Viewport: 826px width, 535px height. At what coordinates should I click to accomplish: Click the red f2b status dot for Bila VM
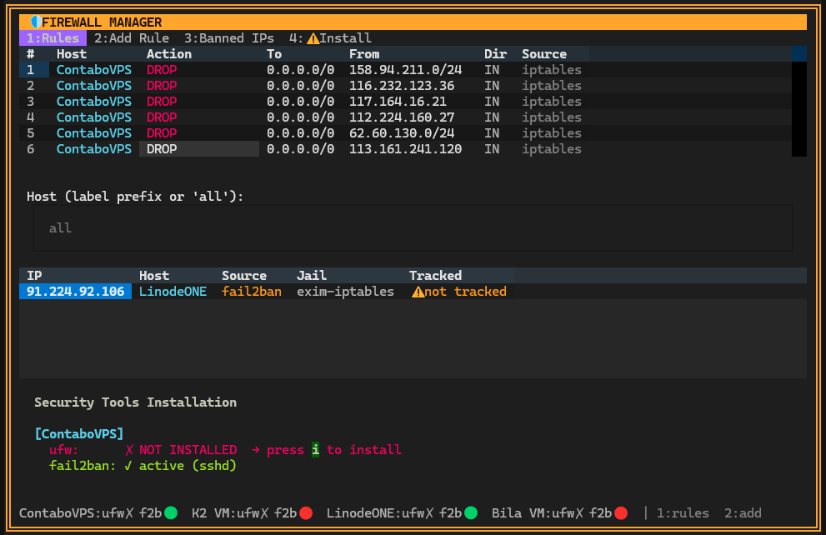620,513
